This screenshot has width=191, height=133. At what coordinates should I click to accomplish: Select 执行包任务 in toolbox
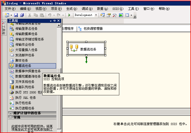click(x=32, y=103)
